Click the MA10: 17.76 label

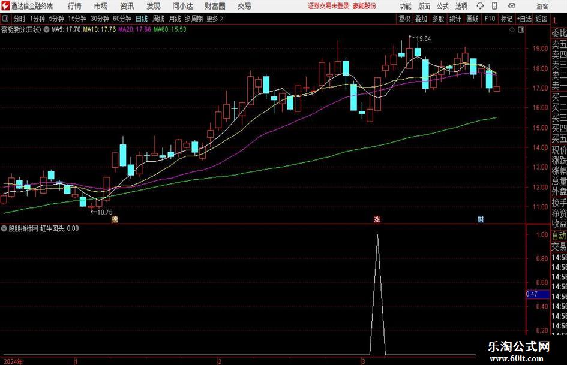pos(100,29)
